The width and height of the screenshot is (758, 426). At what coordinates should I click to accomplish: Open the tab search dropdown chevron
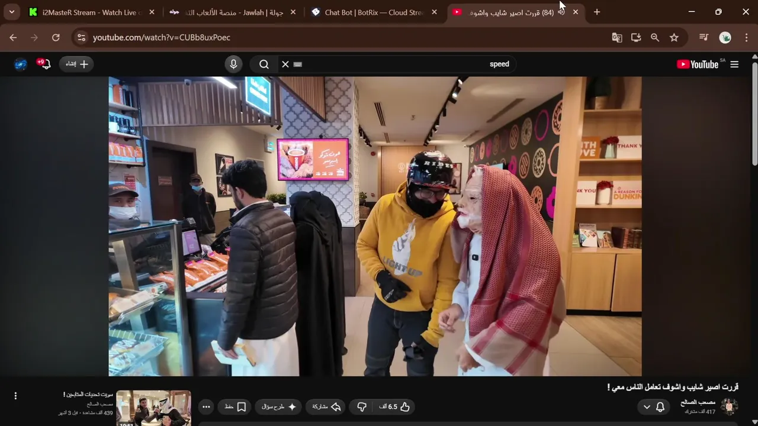click(11, 12)
